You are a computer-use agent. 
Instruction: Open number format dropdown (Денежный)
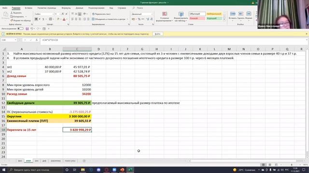click(152, 14)
